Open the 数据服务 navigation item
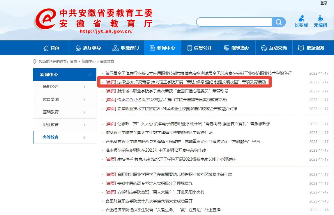The image size is (334, 215). [311, 48]
